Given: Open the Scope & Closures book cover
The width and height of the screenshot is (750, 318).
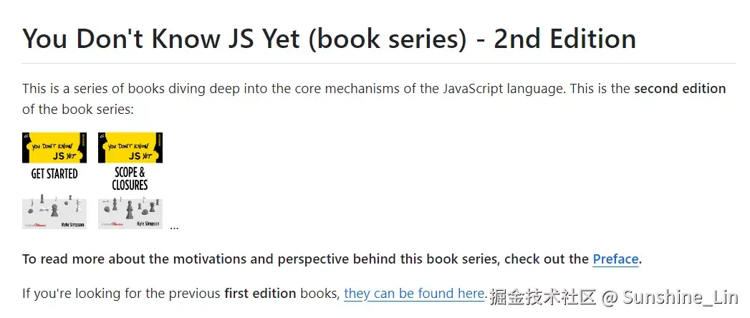Looking at the screenshot, I should tap(130, 180).
